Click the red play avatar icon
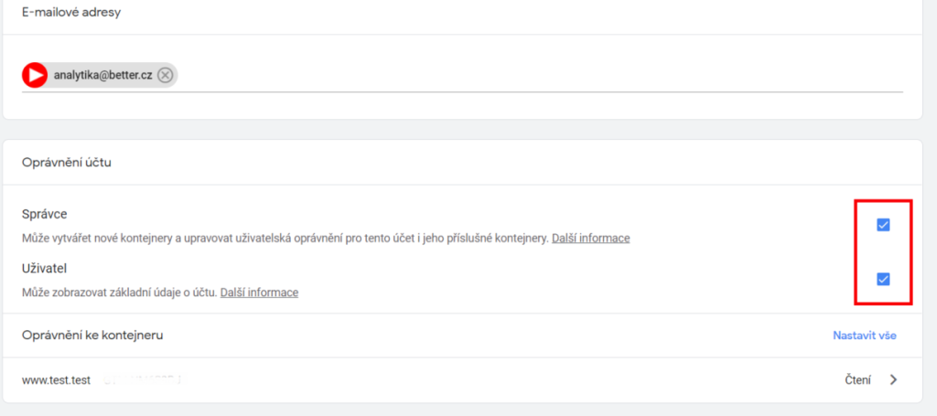This screenshot has height=416, width=937. pyautogui.click(x=35, y=75)
